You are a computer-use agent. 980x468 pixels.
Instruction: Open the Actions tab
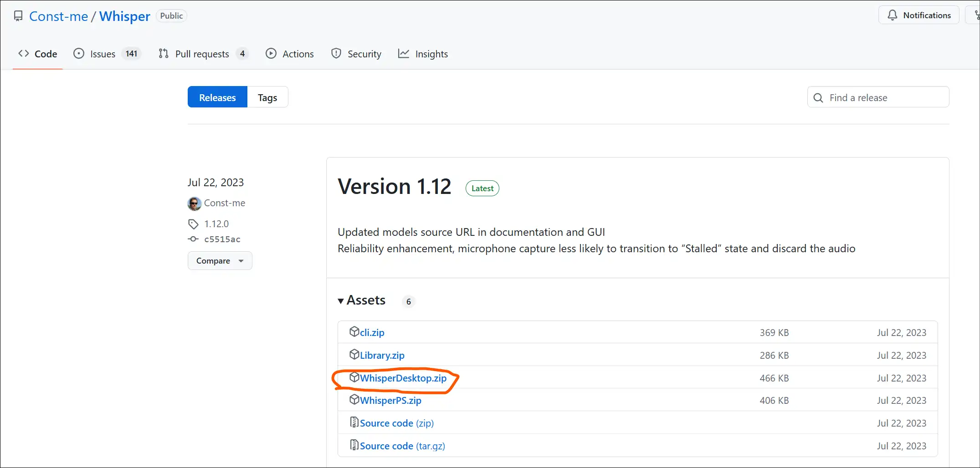pos(290,54)
